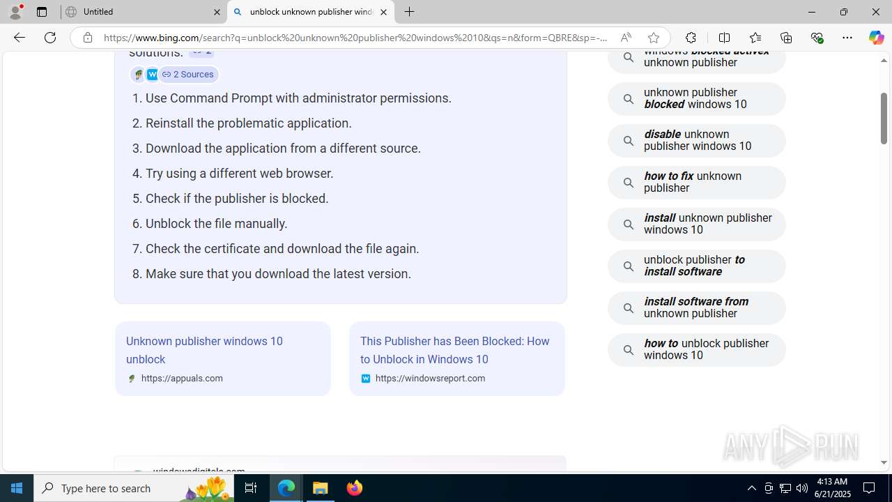Open clock showing 4:13 AM

click(x=832, y=488)
